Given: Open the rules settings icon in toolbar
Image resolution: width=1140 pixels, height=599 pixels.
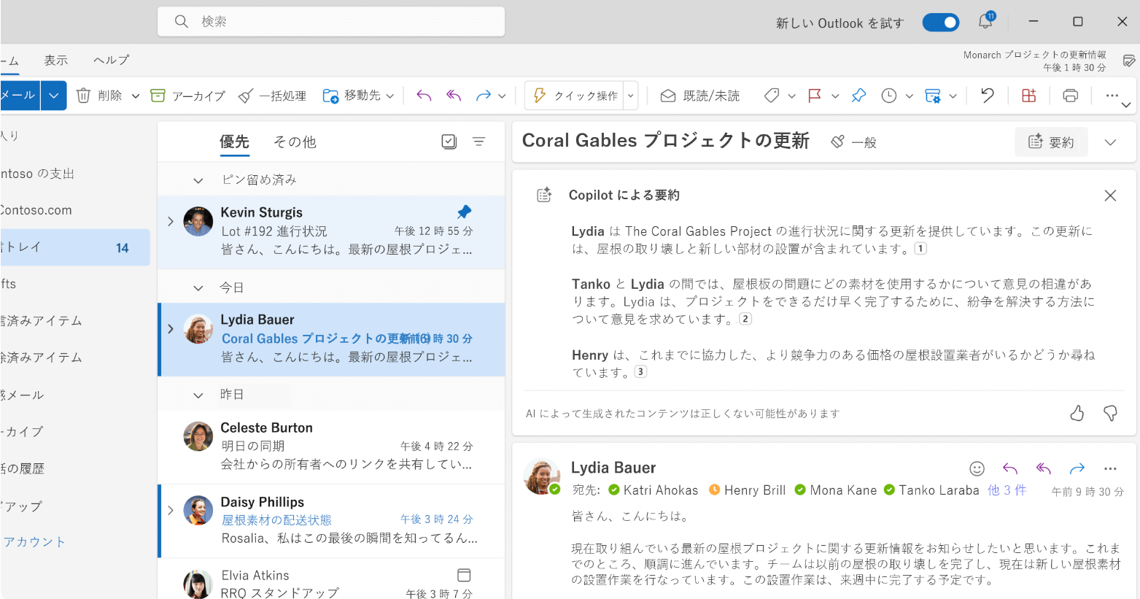Looking at the screenshot, I should point(933,96).
